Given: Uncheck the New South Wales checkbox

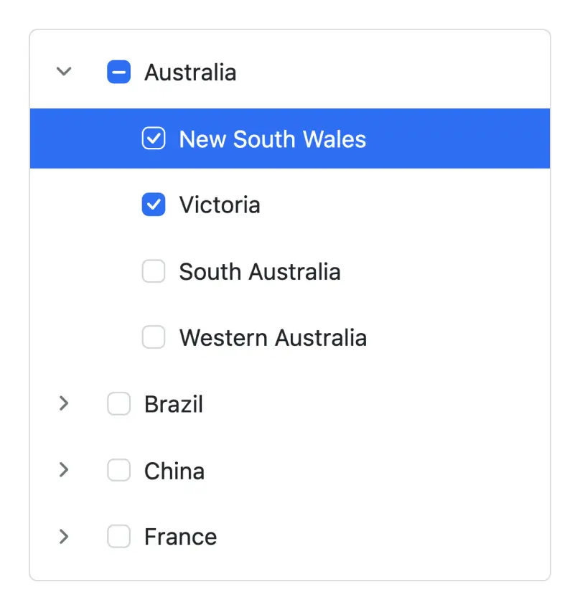Looking at the screenshot, I should point(154,139).
